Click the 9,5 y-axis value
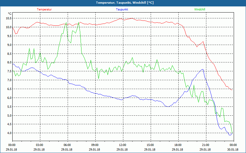This screenshot has height=153, width=246. (10, 36)
